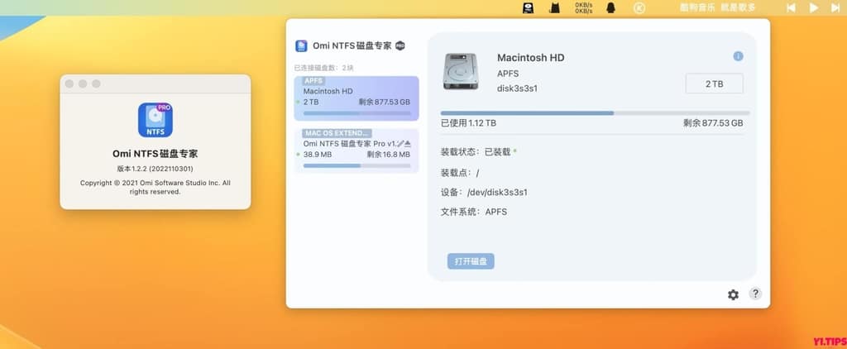Click 打开磁盘 button
Image resolution: width=847 pixels, height=349 pixels.
click(x=471, y=261)
